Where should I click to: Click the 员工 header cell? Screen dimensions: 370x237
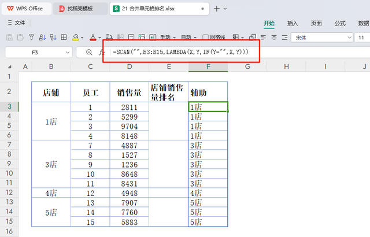tap(90, 92)
